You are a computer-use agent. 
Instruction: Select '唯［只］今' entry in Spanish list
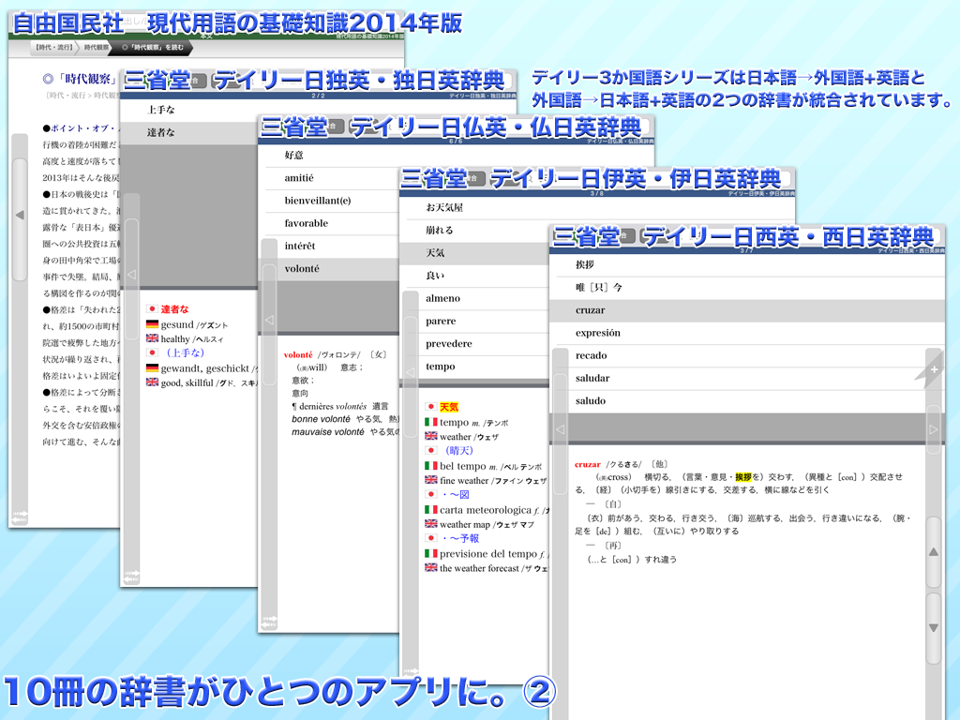(747, 288)
